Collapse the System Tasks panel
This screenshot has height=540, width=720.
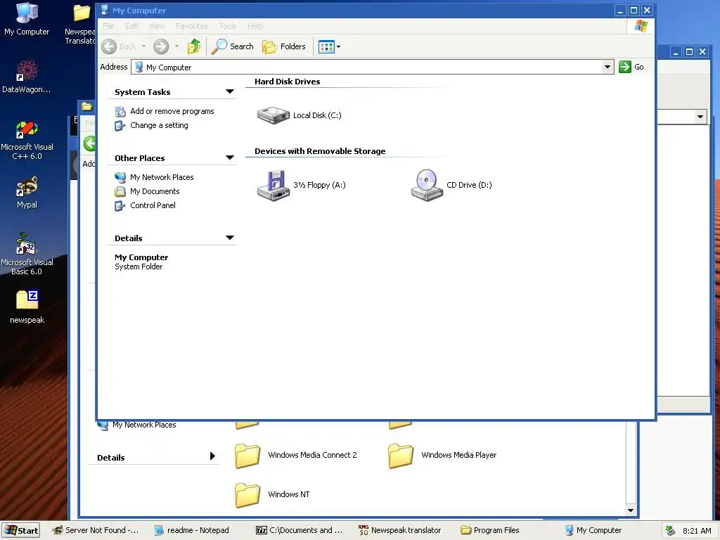point(230,91)
